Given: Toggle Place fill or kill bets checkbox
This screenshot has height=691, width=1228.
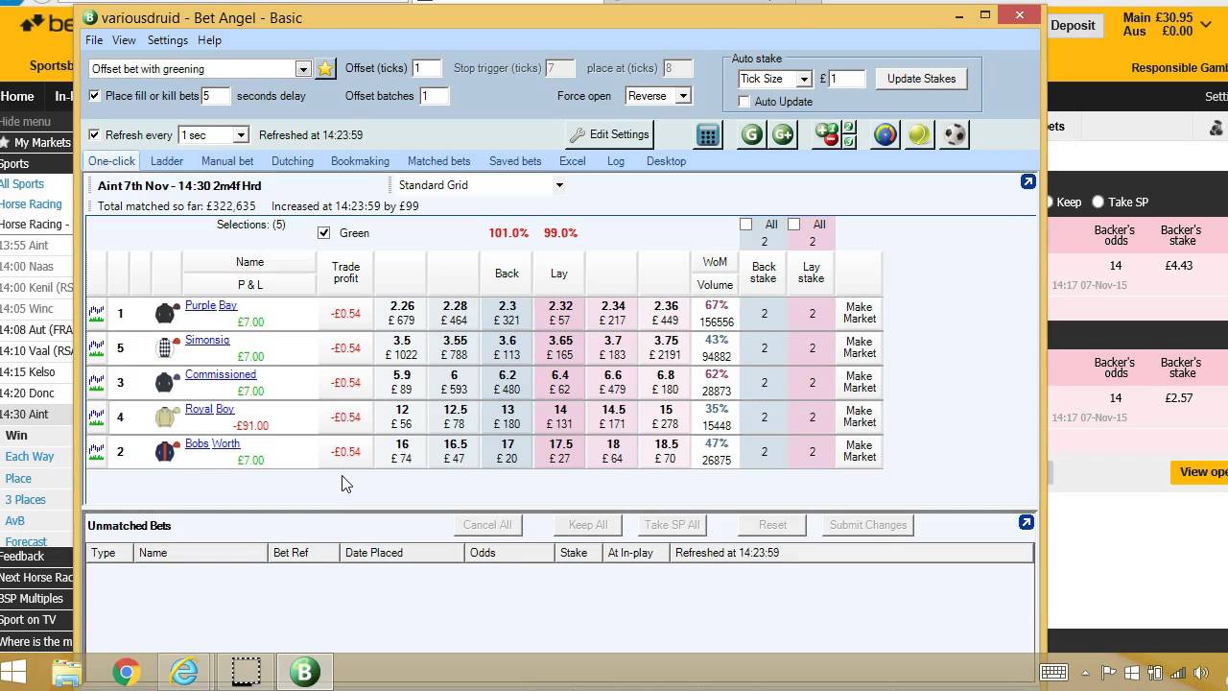Looking at the screenshot, I should click(x=94, y=96).
